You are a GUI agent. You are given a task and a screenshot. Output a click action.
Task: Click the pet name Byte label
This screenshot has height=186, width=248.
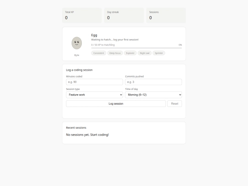tap(77, 55)
